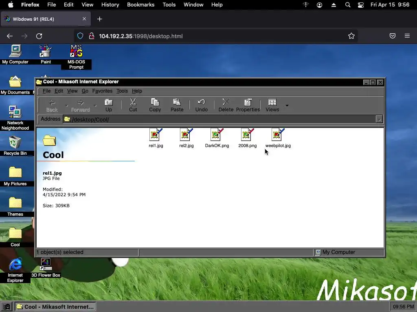Viewport: 417px width, 312px height.
Task: Select the My Documents folder icon
Action: pyautogui.click(x=15, y=85)
